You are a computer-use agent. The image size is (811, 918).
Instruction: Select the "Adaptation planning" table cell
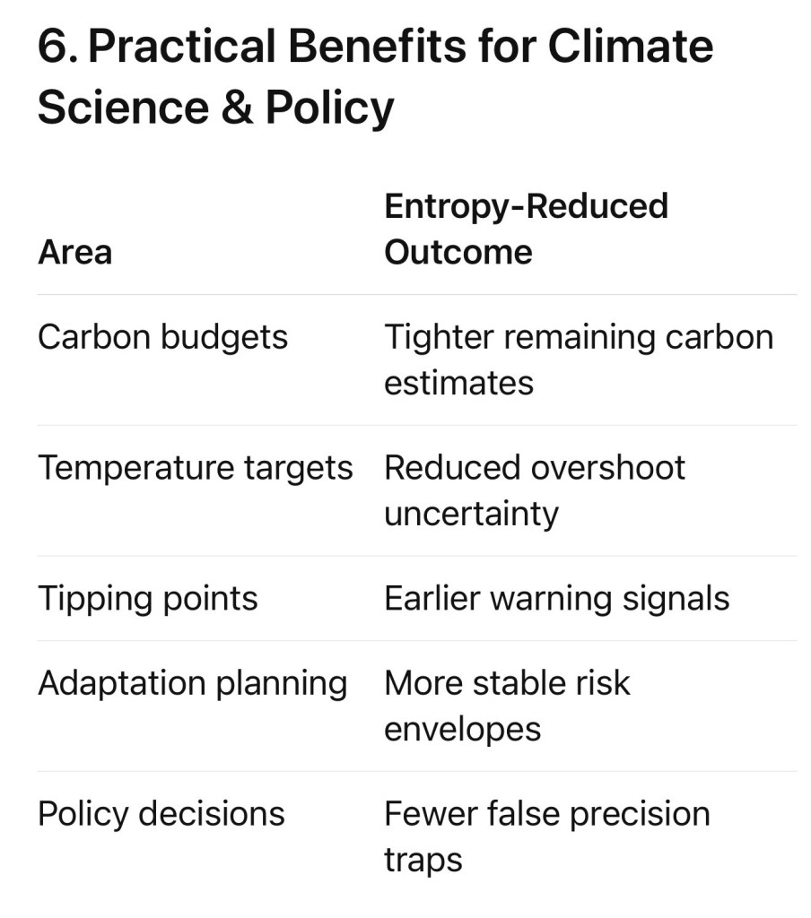coord(192,684)
